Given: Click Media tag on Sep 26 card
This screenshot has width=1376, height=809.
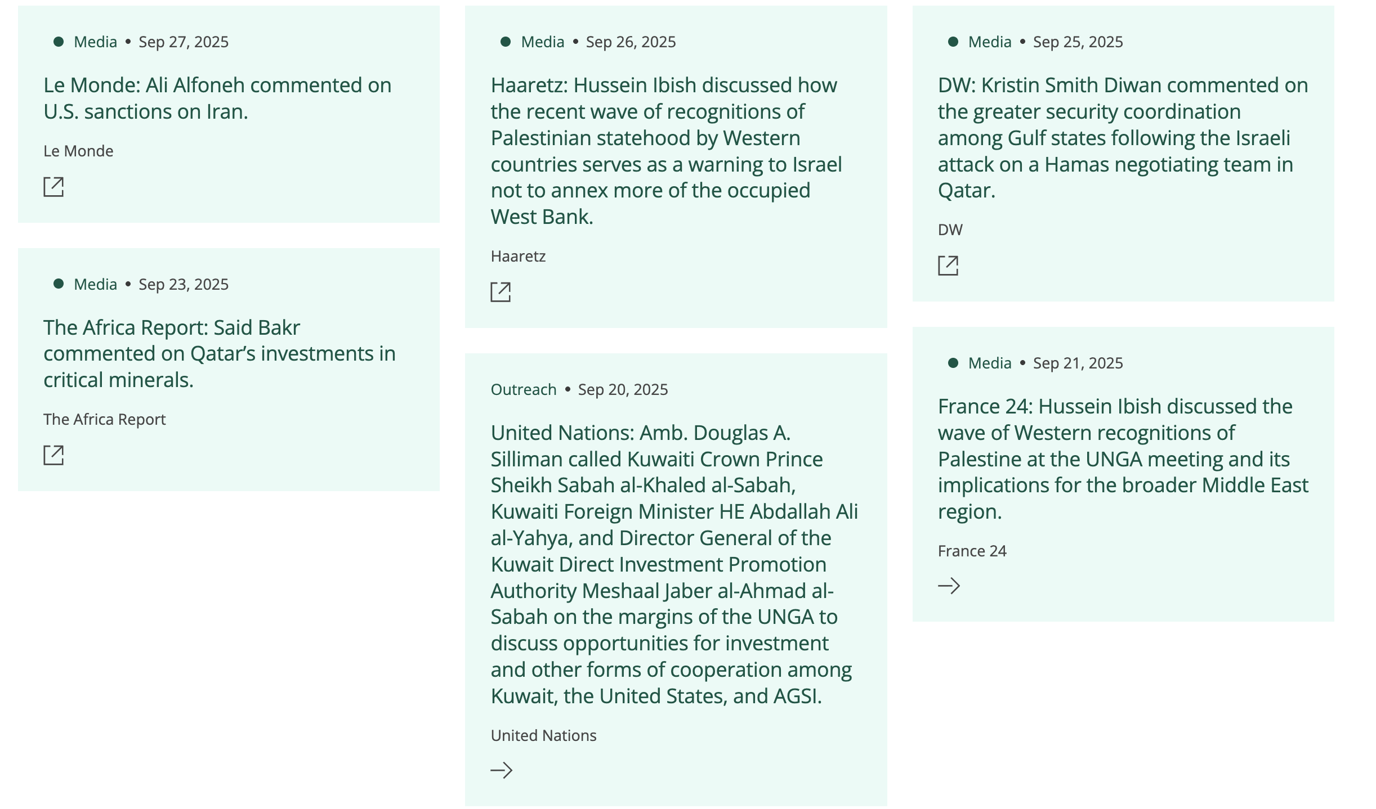Looking at the screenshot, I should [542, 42].
